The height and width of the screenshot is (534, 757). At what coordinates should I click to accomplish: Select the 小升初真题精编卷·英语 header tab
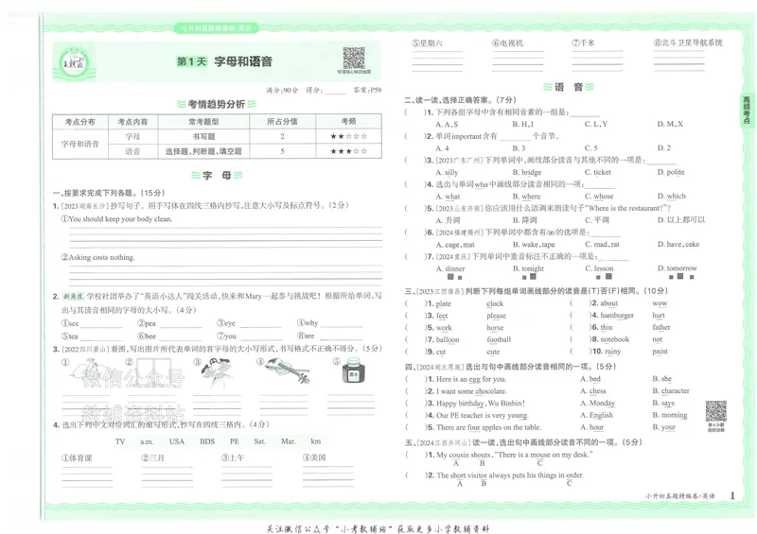[217, 28]
